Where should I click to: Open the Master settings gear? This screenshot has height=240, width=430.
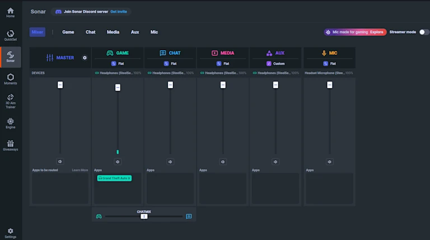tap(85, 57)
